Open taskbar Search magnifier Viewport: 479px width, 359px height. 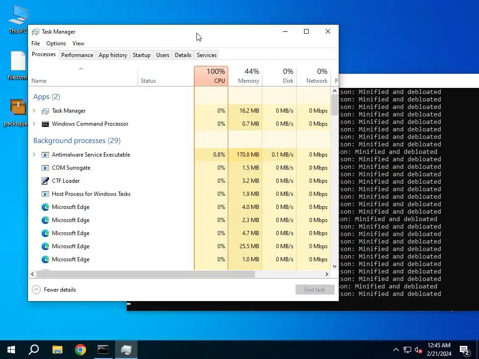[x=34, y=350]
